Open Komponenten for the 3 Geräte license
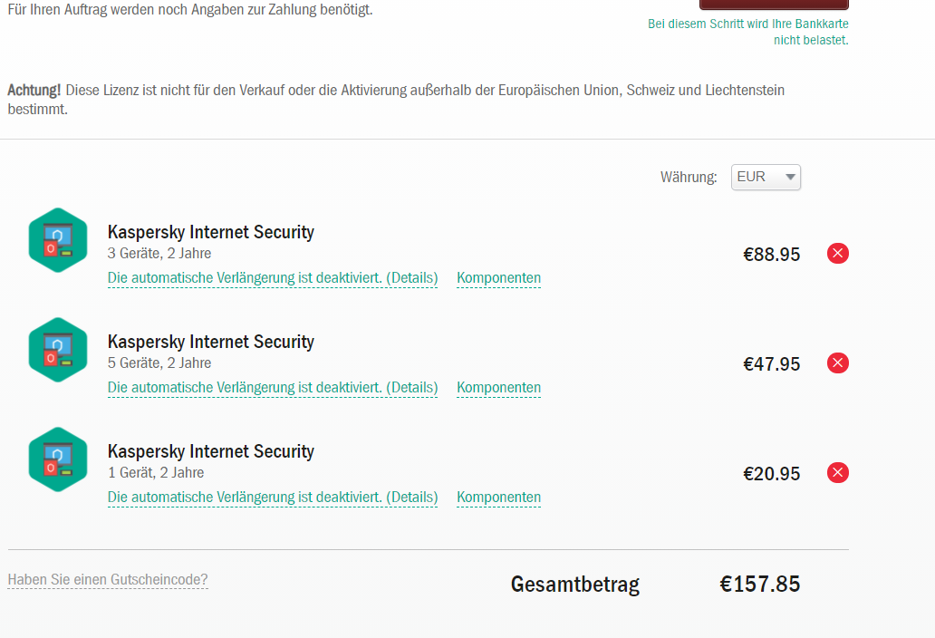Viewport: 935px width, 638px height. tap(498, 278)
